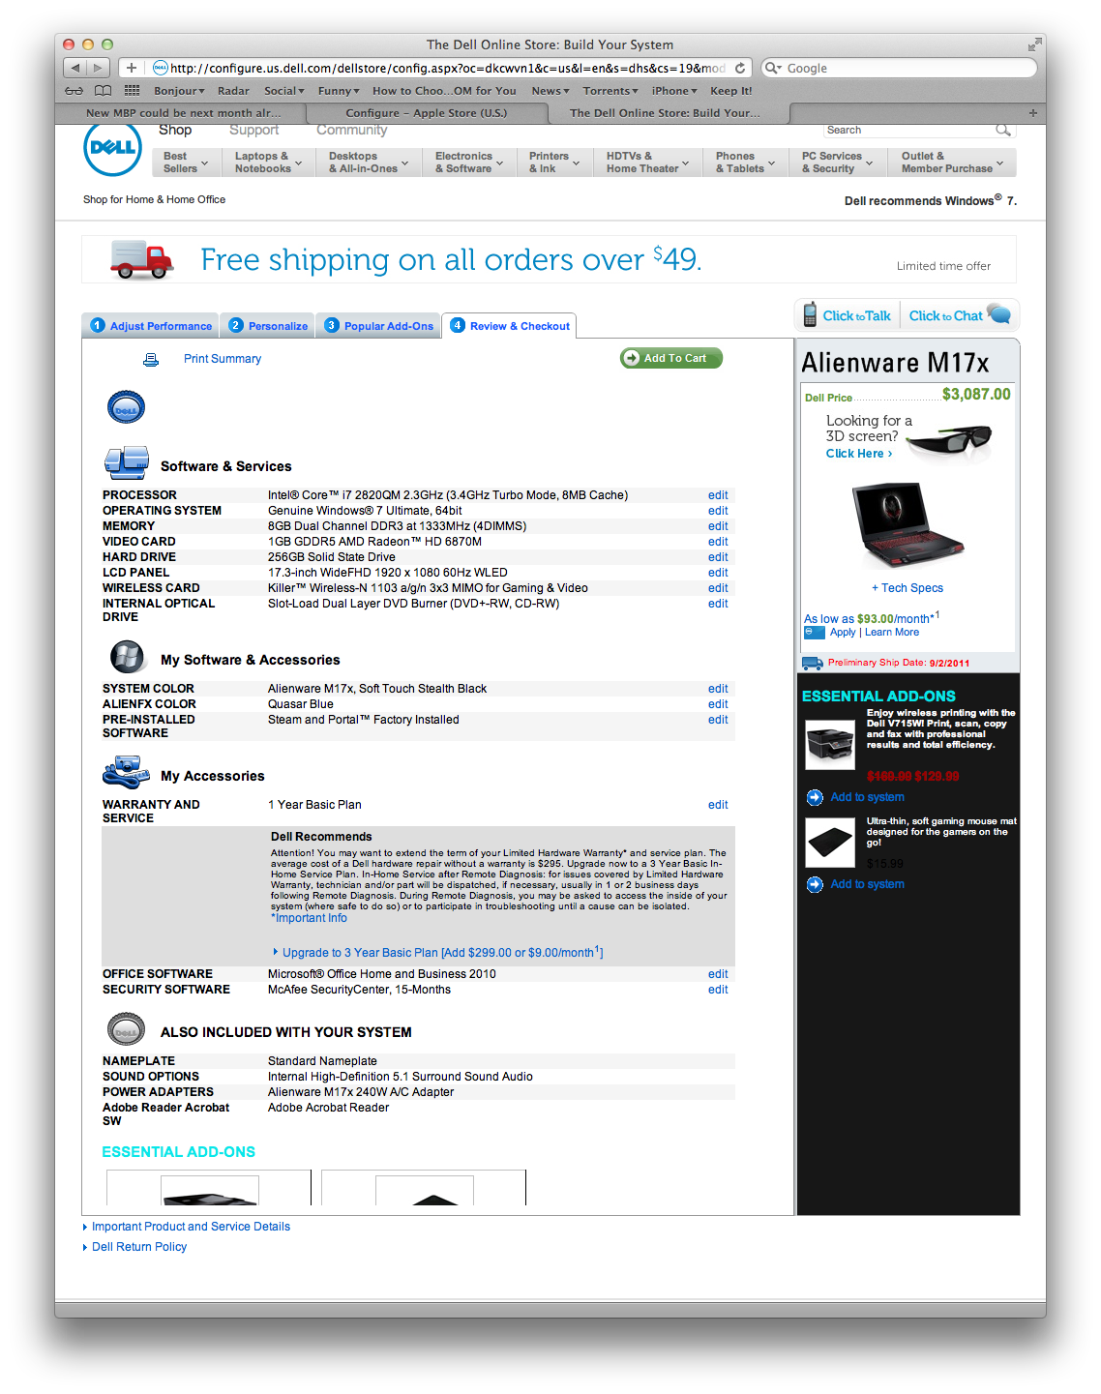Expand the Torrents bookmarks folder

pyautogui.click(x=610, y=91)
